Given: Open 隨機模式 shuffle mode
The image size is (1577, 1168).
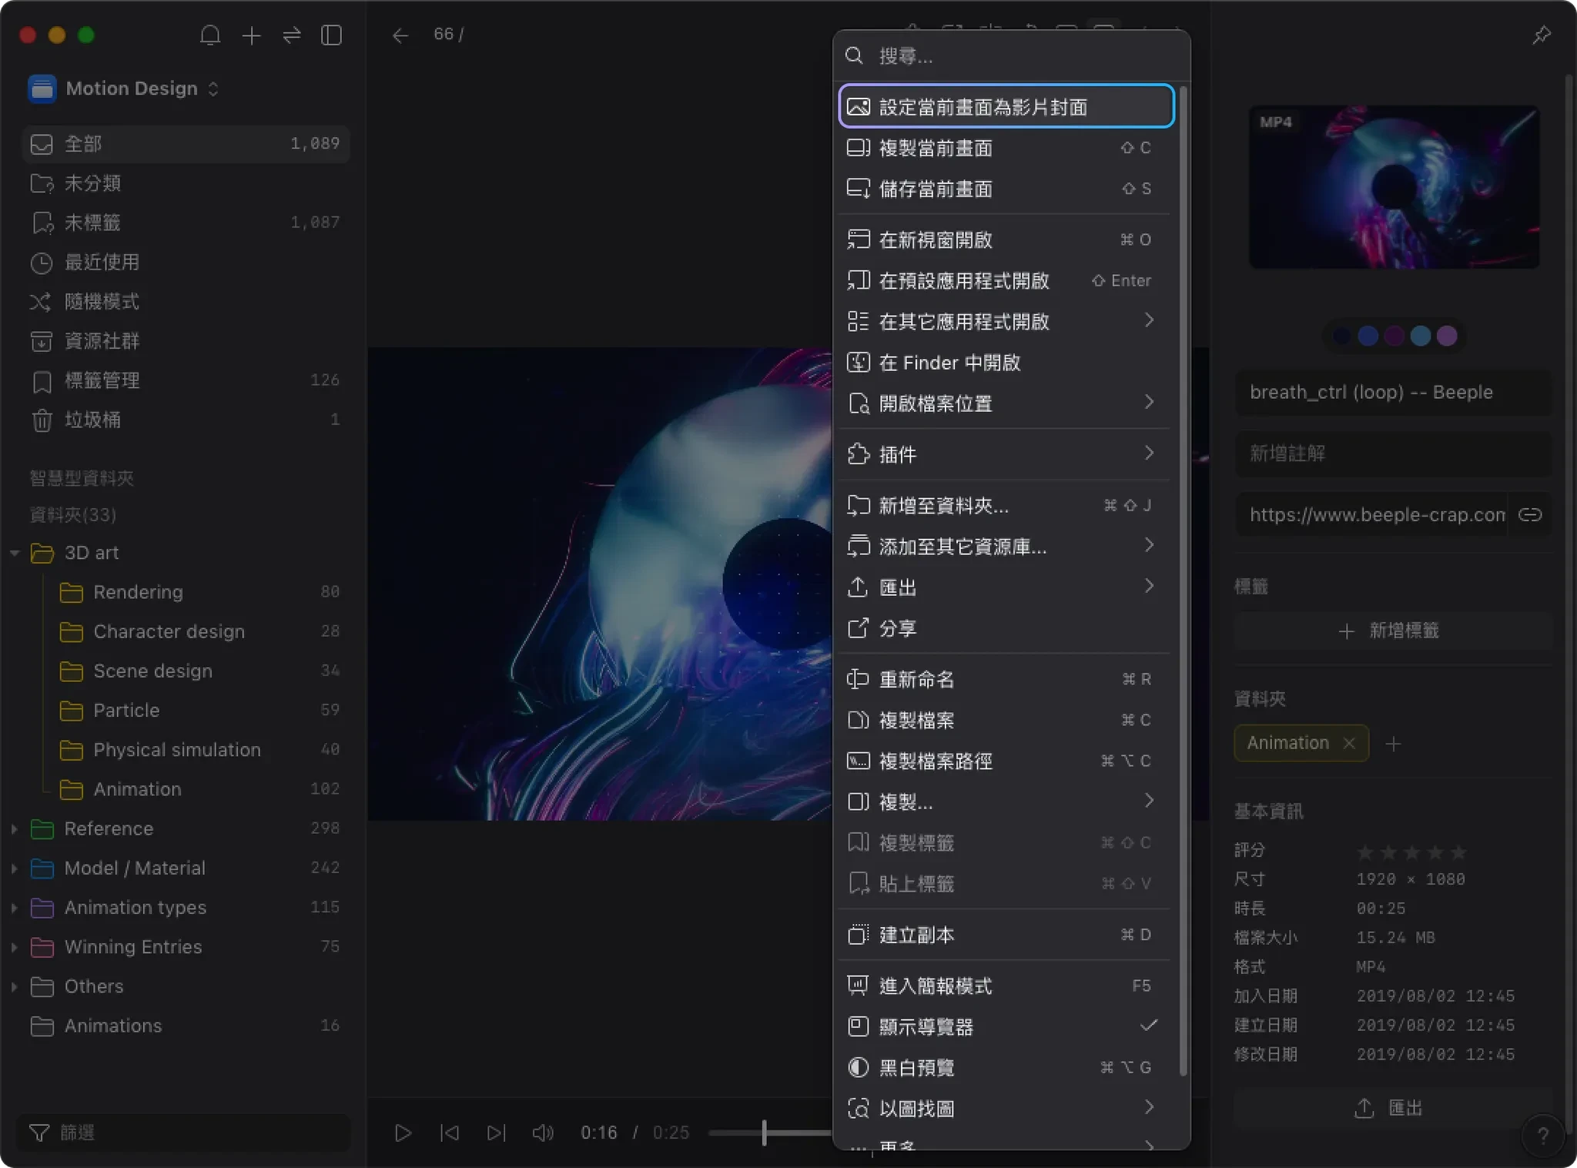Looking at the screenshot, I should (x=185, y=301).
